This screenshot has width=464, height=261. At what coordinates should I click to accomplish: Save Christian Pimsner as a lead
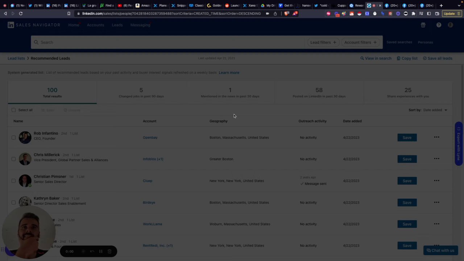tap(407, 181)
